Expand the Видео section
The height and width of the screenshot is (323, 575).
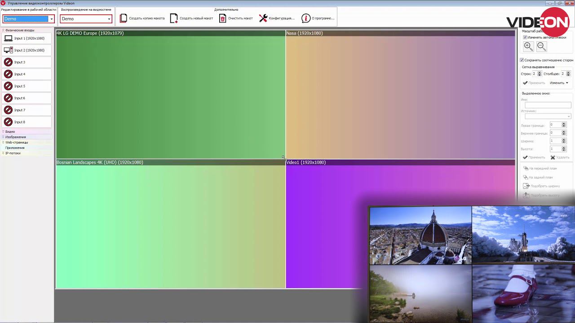3,132
